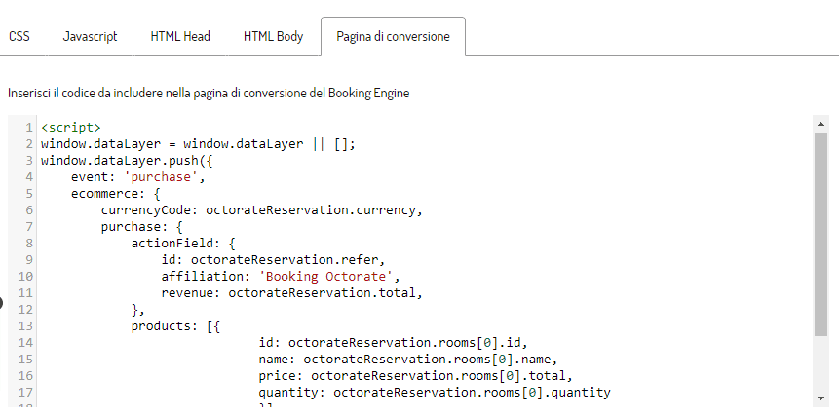Image resolution: width=839 pixels, height=417 pixels.
Task: Click line number 13 in the gutter
Action: [x=26, y=326]
